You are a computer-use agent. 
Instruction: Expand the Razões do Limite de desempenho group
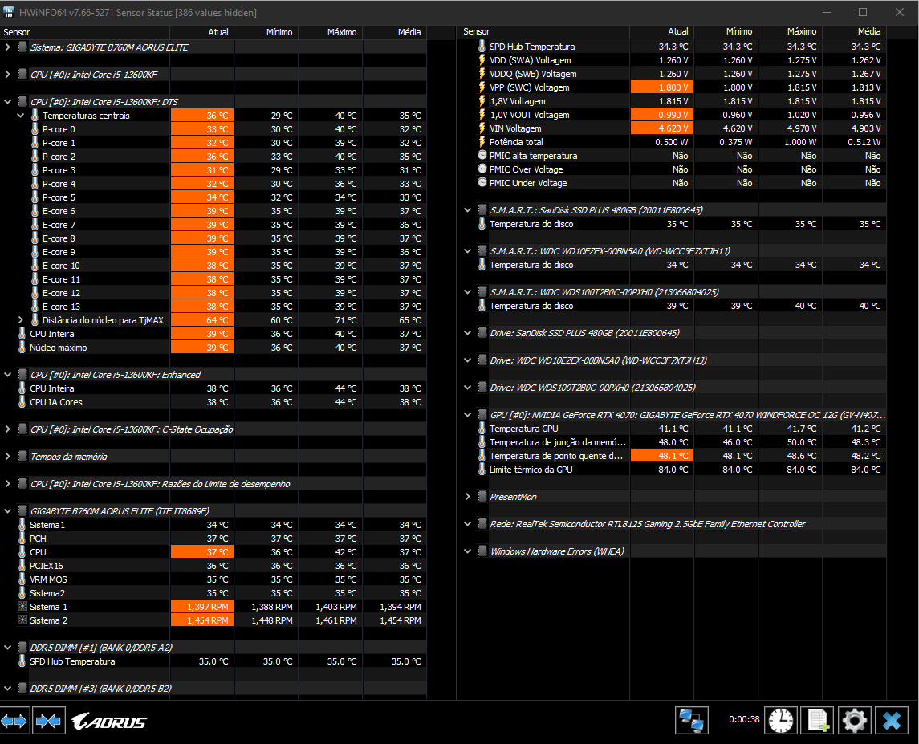pos(7,484)
